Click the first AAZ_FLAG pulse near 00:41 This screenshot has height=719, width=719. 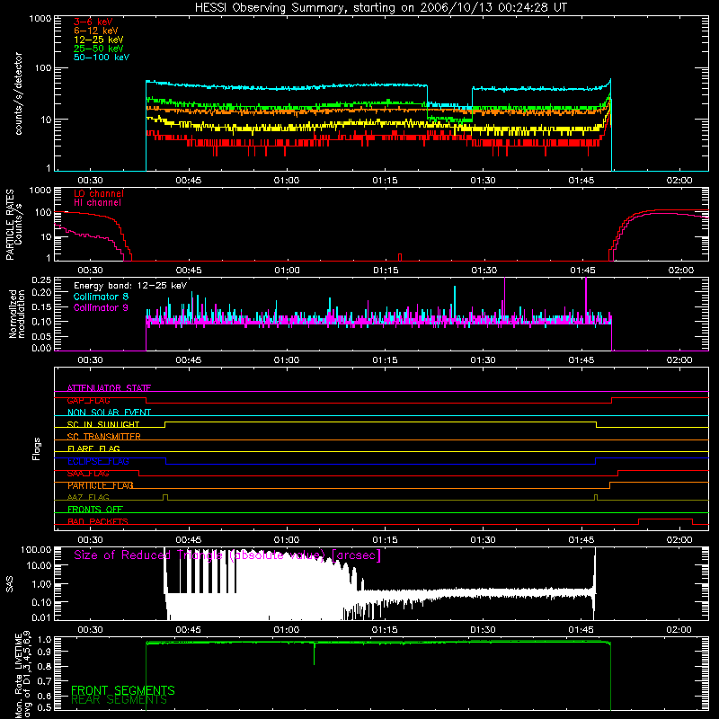165,498
